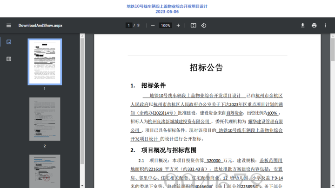The image size is (335, 188).
Task: Show the document outline in sidebar
Action: (9, 59)
